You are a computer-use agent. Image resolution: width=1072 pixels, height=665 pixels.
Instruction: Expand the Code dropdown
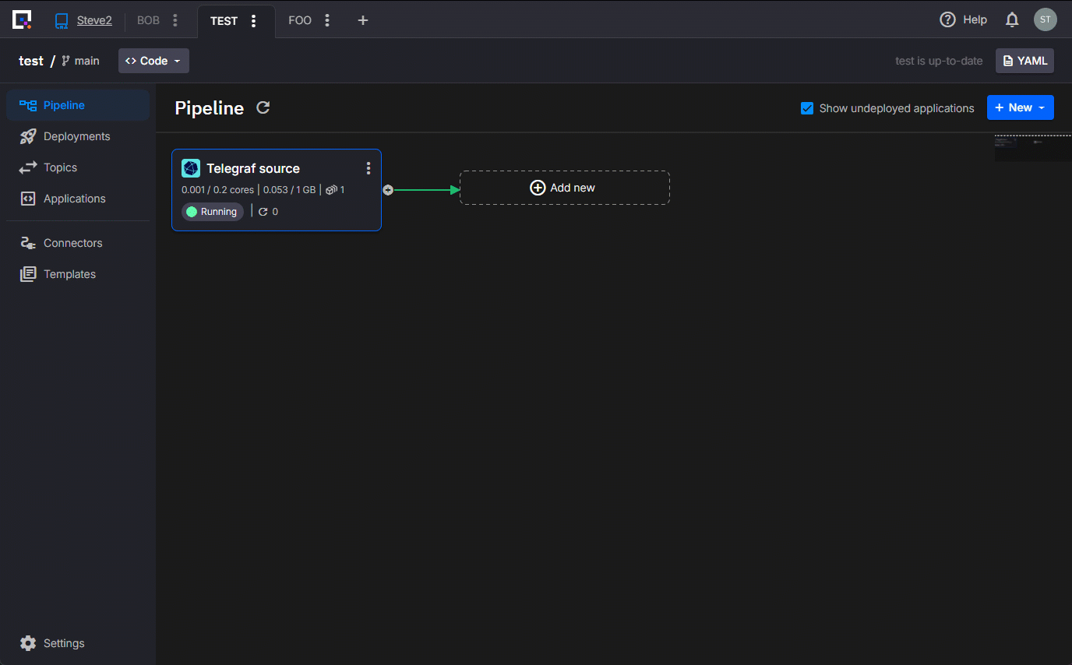[153, 61]
